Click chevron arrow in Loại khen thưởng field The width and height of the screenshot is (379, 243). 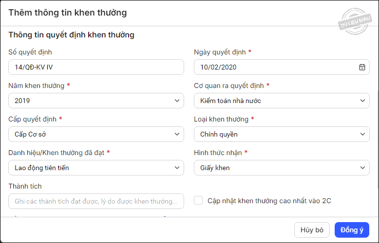tap(362, 134)
